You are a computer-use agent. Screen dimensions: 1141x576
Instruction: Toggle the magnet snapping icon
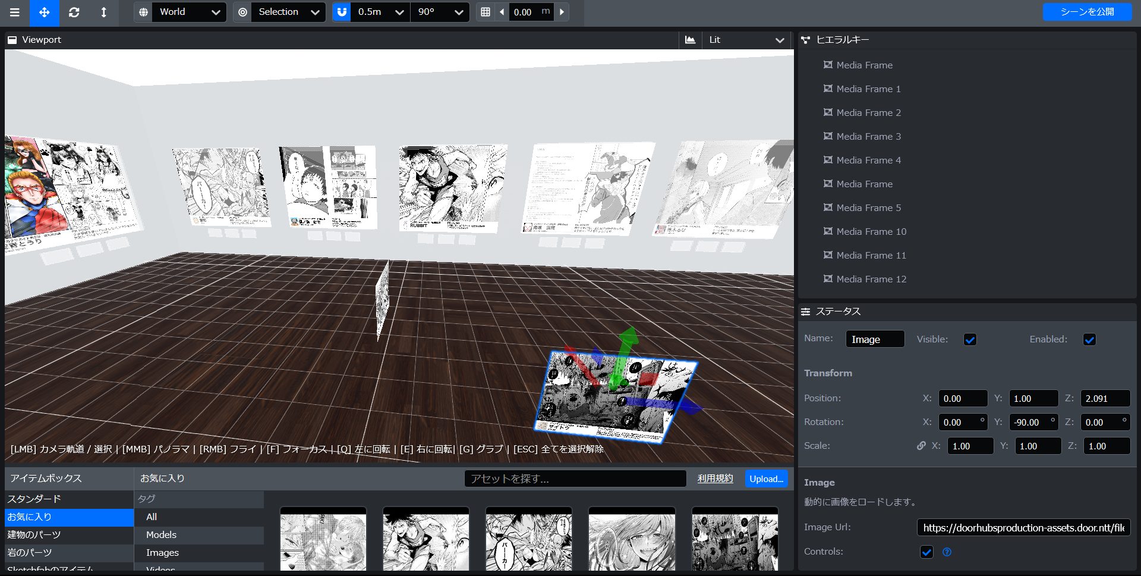[x=342, y=12]
